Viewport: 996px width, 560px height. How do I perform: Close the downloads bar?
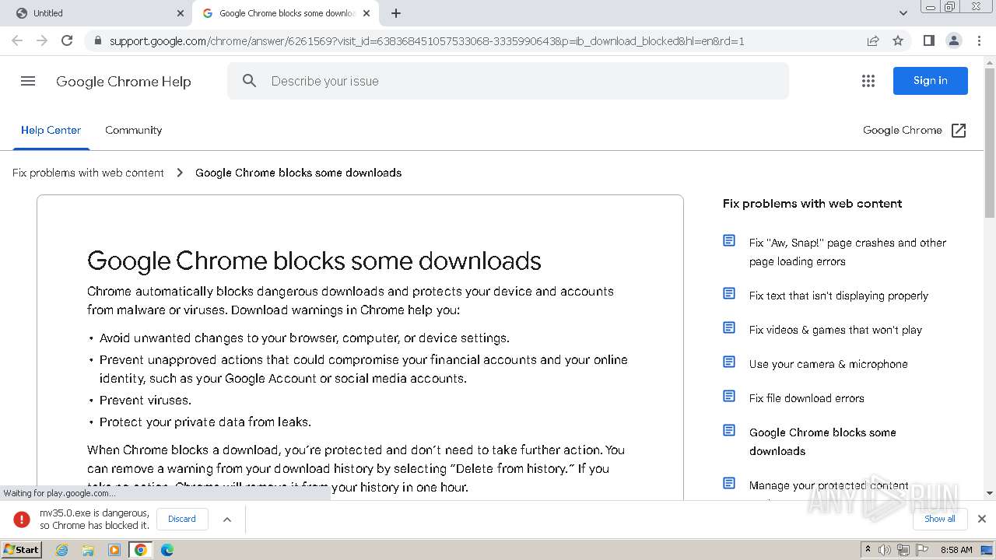(981, 519)
